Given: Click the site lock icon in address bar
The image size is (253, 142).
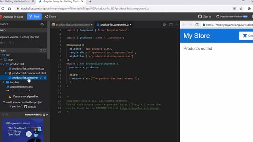Looking at the screenshot, I should 18,9.
